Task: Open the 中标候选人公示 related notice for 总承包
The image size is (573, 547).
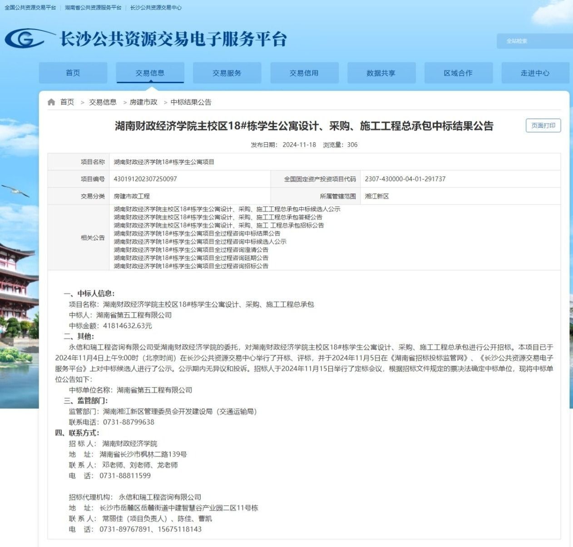Action: pos(227,209)
